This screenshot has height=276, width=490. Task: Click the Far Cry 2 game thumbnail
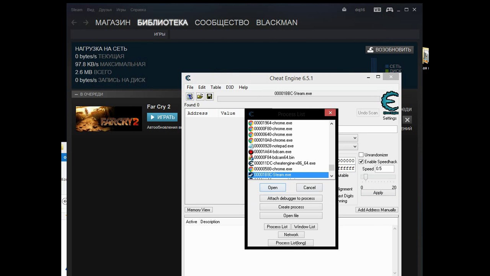coord(109,119)
